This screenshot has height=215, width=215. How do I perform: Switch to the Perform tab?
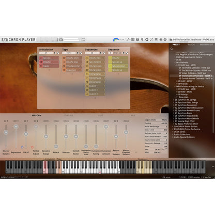[37, 115]
